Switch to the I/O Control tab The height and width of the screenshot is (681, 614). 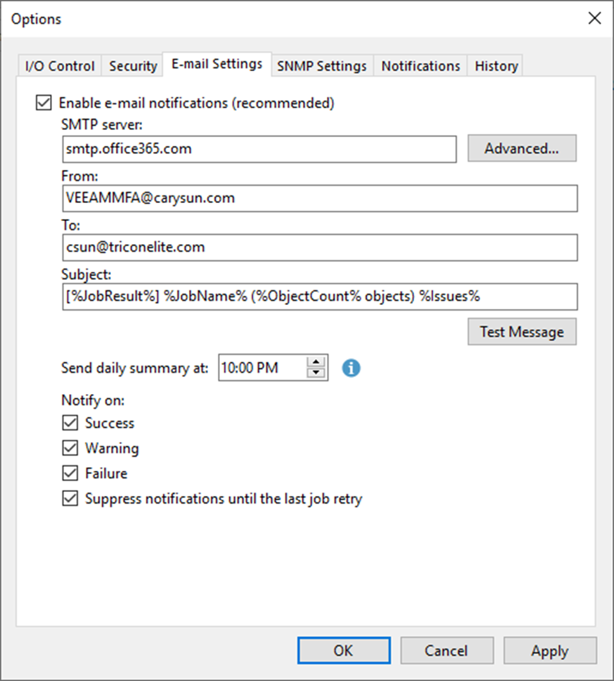click(x=60, y=66)
